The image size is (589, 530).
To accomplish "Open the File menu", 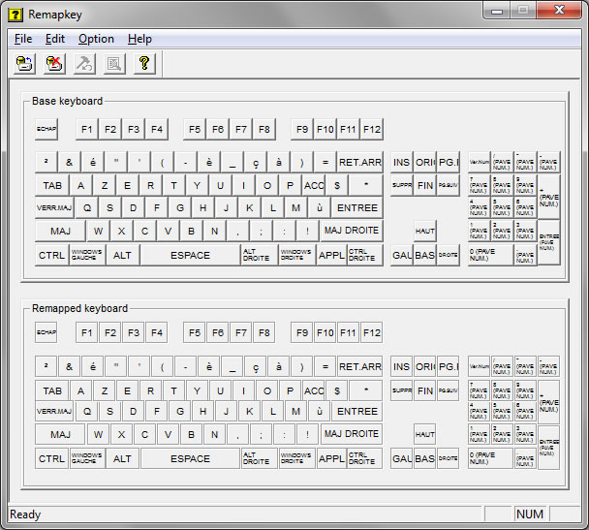I will click(x=23, y=39).
